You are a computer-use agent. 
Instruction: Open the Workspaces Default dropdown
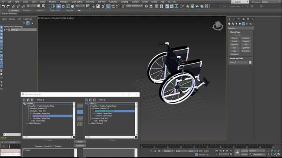point(271,2)
